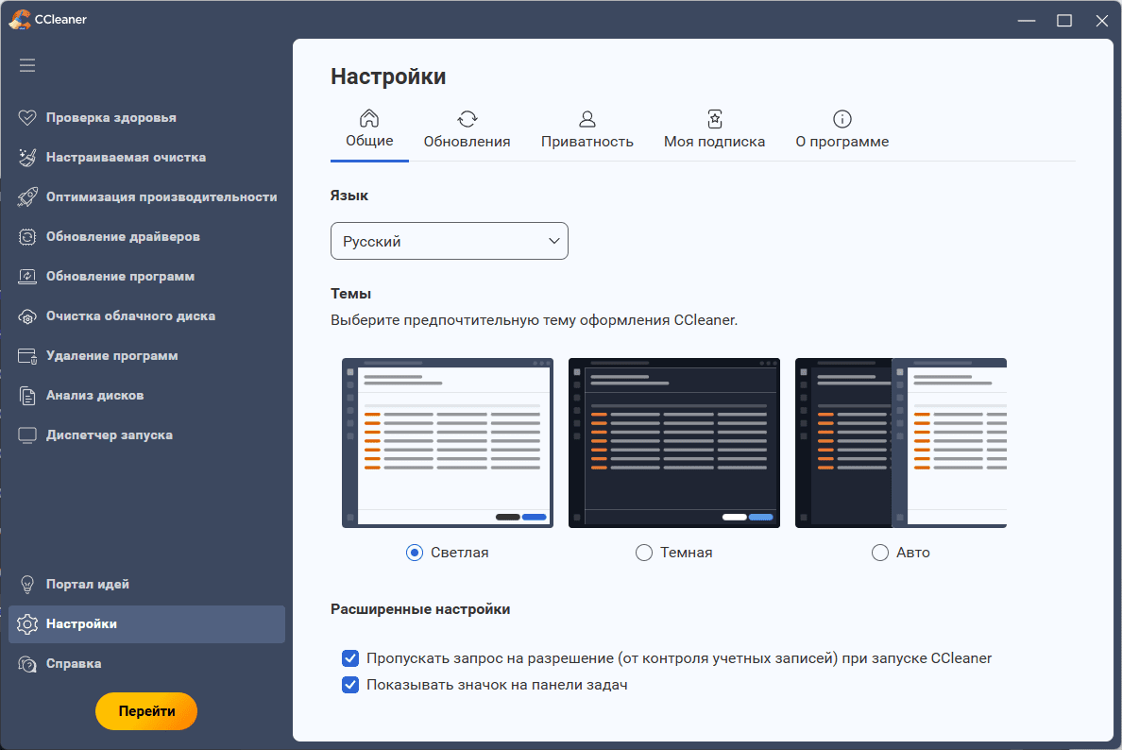1122x750 pixels.
Task: Select the Авто theme radio button
Action: point(880,553)
